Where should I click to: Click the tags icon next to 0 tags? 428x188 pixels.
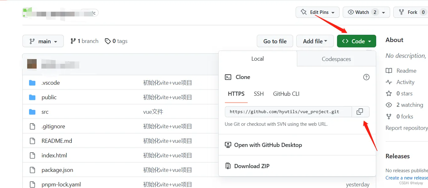108,41
